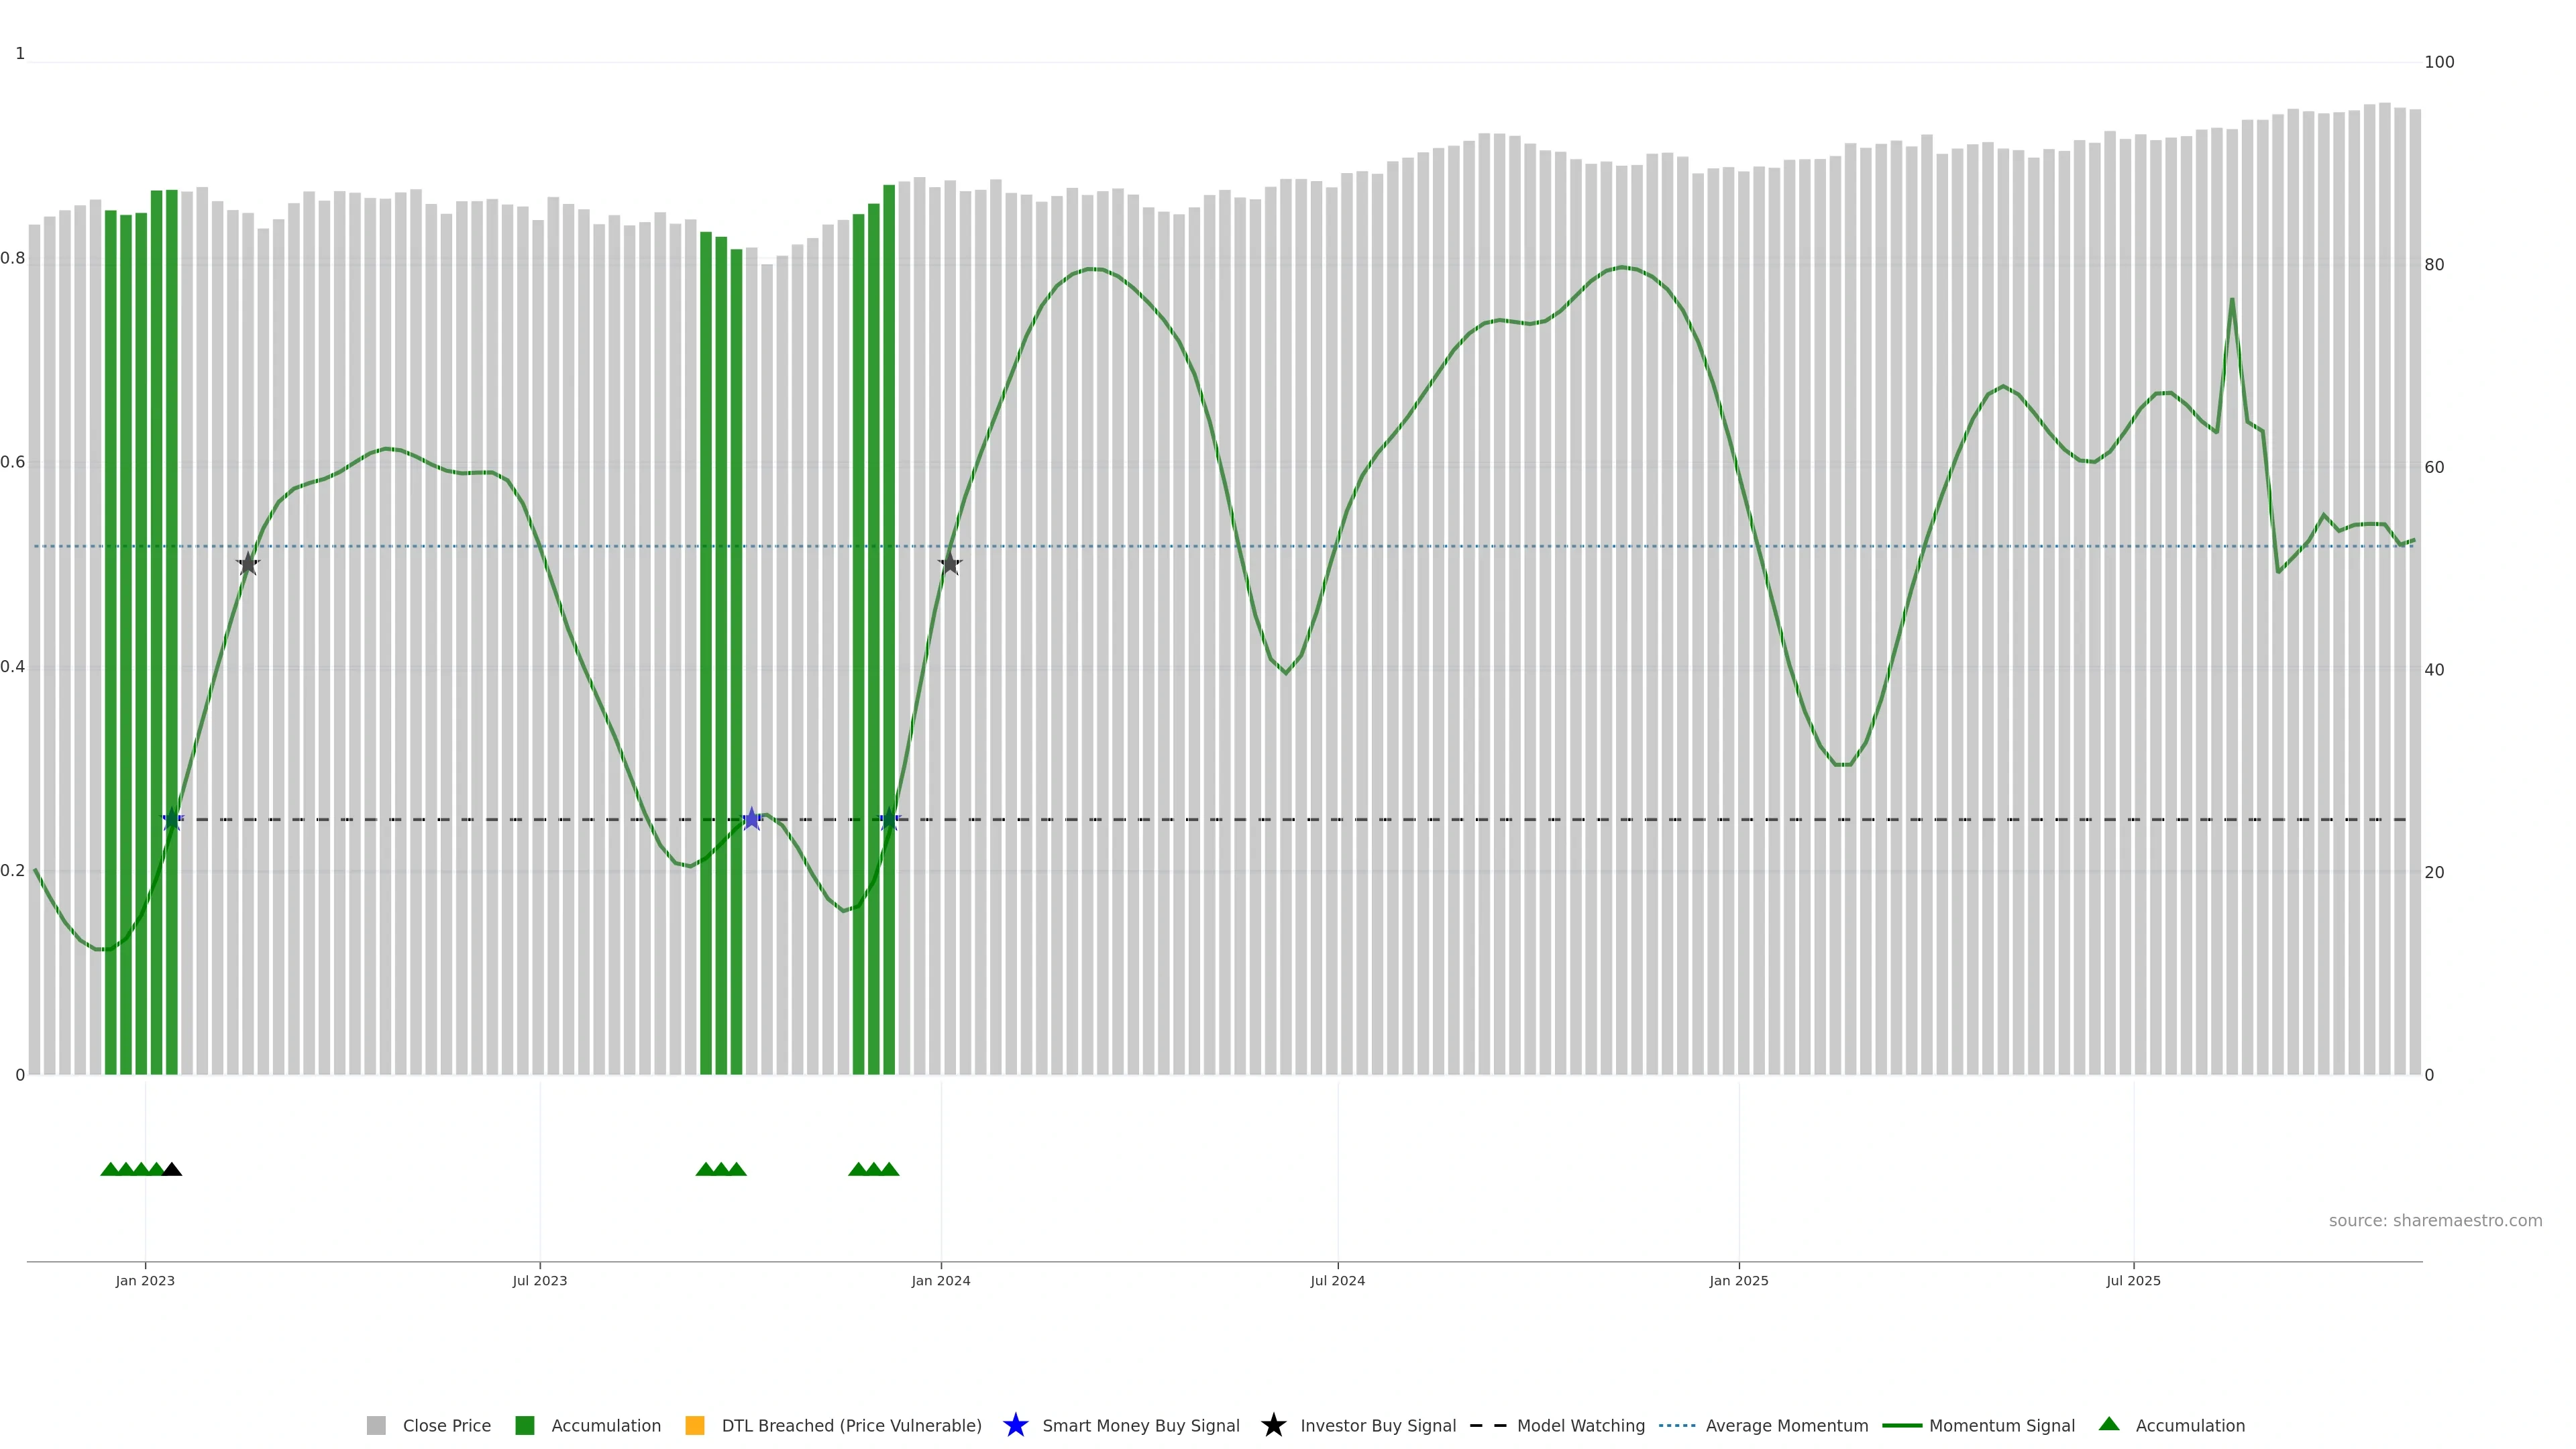Image resolution: width=2576 pixels, height=1449 pixels.
Task: Click the Jul 2025 x-axis label
Action: click(2133, 1281)
